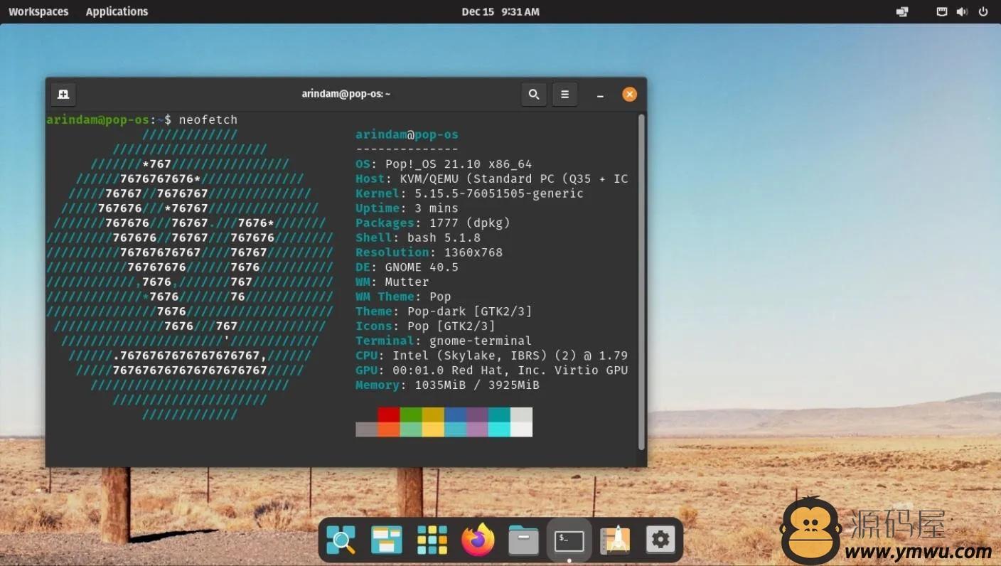Open the Files manager from dock
The width and height of the screenshot is (1001, 566).
(x=524, y=540)
